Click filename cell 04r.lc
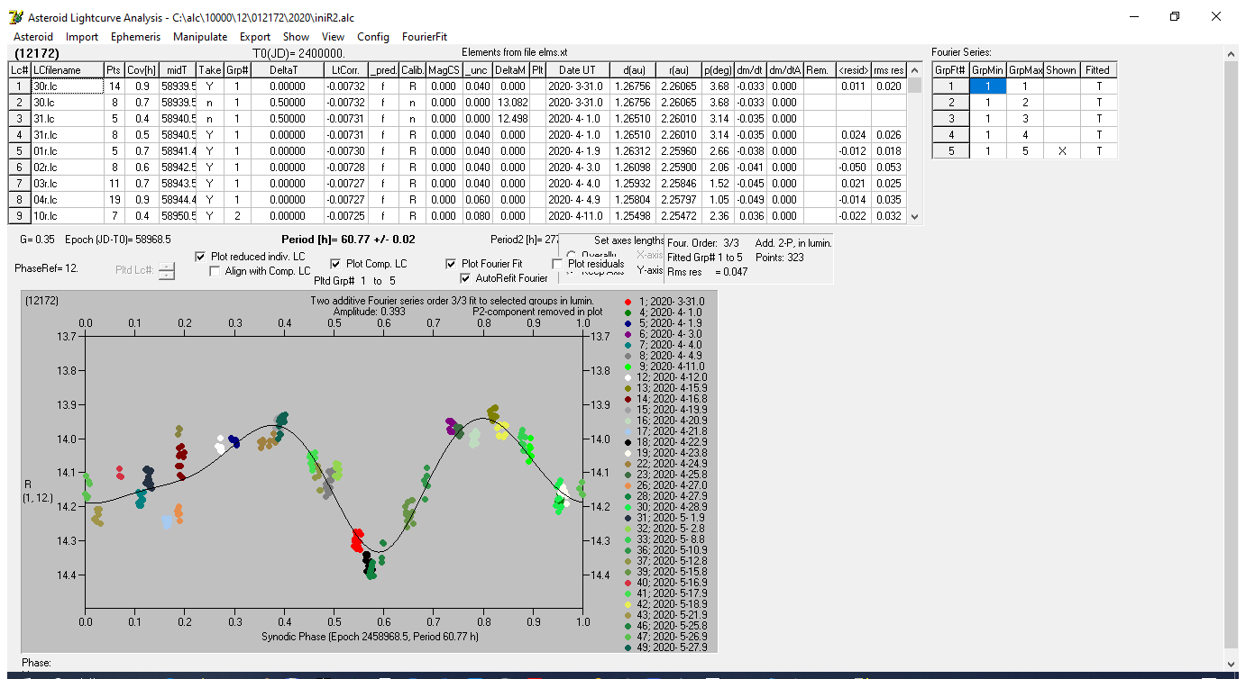Viewport: 1246px width, 679px height. pyautogui.click(x=67, y=199)
